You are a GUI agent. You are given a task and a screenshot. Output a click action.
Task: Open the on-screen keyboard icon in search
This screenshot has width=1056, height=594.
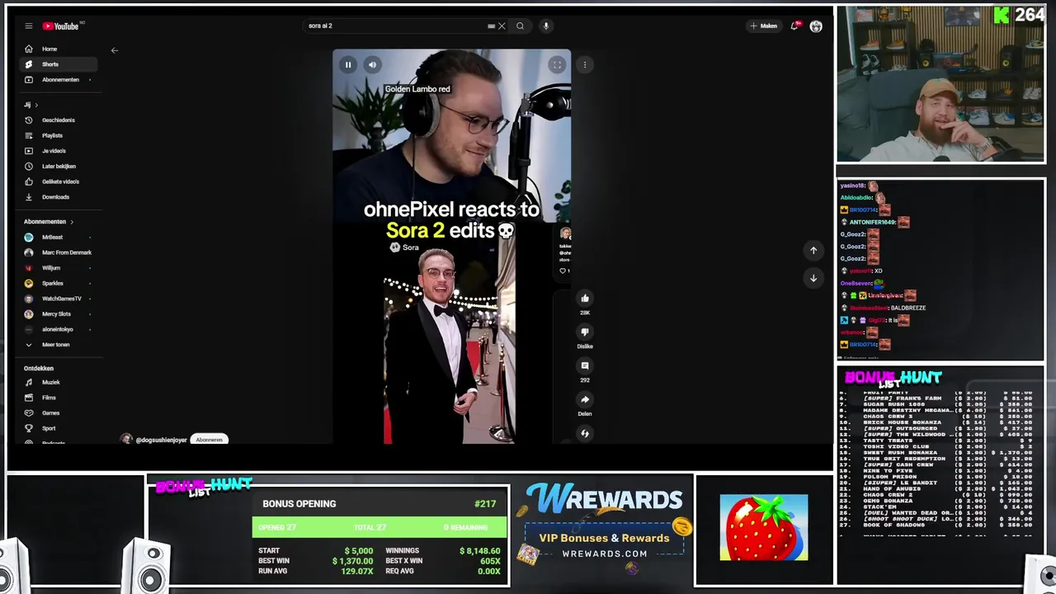click(491, 26)
